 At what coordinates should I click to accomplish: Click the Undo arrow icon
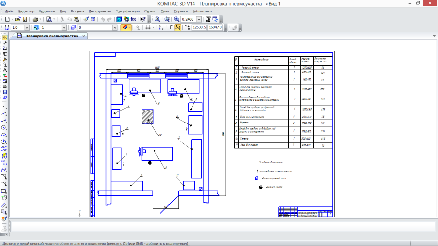point(103,19)
